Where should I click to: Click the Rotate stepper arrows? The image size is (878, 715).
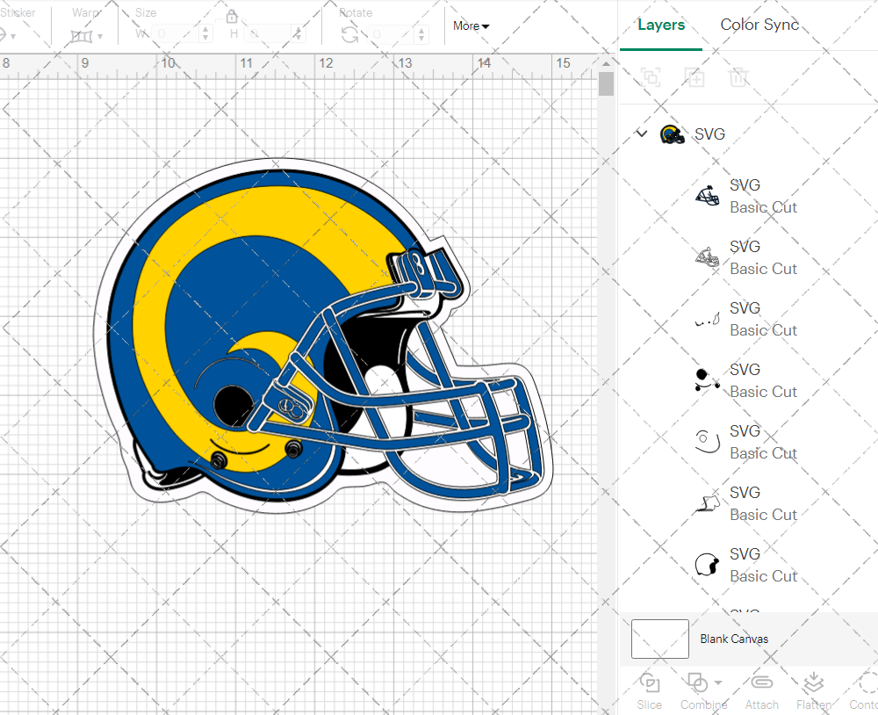pos(422,35)
